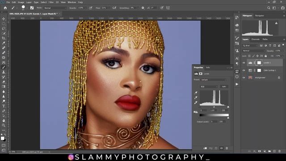This screenshot has width=286, height=161.
Task: Open the Opacity dropdown in options bar
Action: point(85,8)
